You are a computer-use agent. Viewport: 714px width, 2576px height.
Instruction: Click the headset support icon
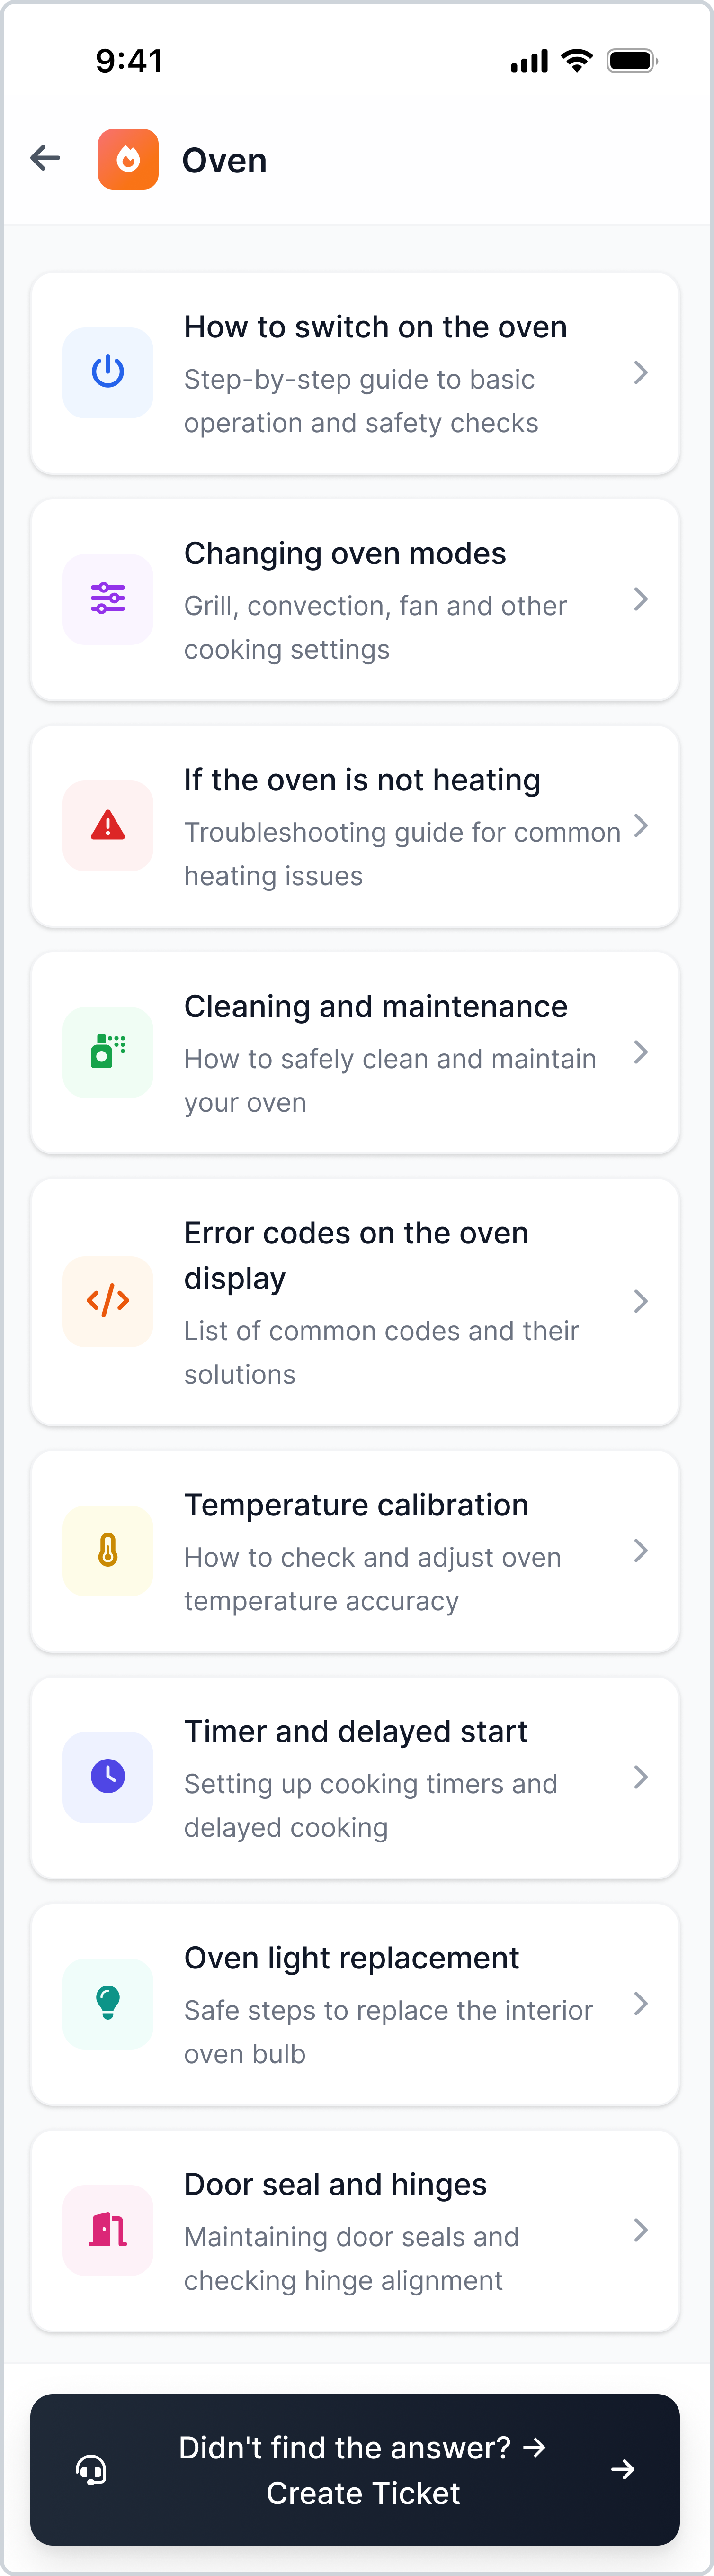[x=92, y=2469]
